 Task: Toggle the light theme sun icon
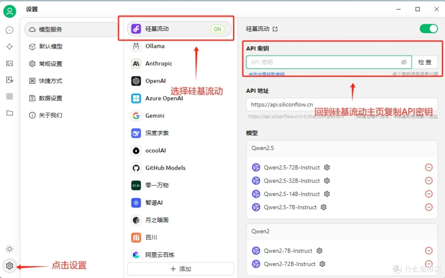tap(9, 249)
